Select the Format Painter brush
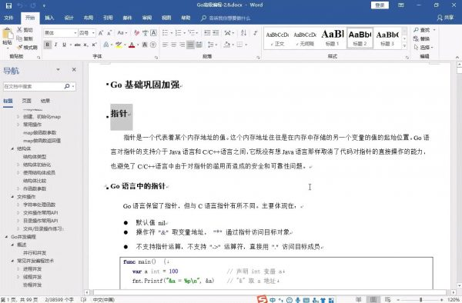462x303 pixels. (x=19, y=47)
